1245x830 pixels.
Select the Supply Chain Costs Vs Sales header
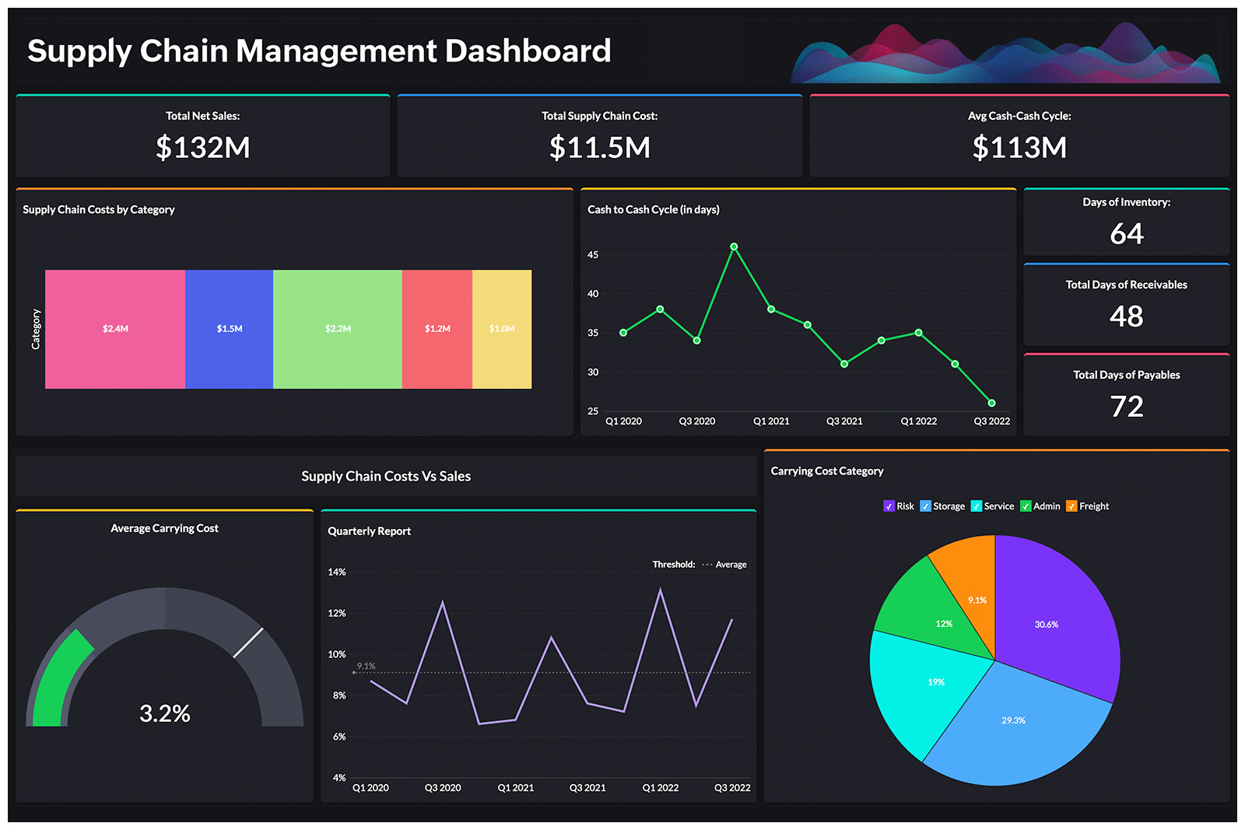[386, 475]
